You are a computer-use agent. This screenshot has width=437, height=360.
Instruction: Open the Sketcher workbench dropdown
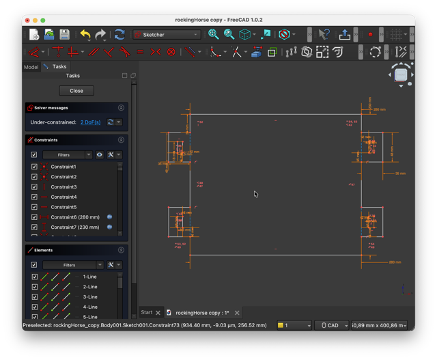coord(167,35)
